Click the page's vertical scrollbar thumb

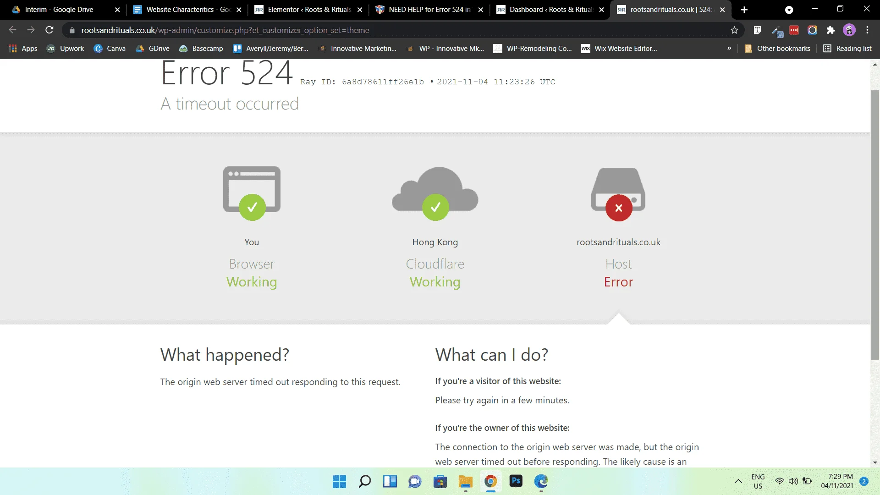[875, 225]
